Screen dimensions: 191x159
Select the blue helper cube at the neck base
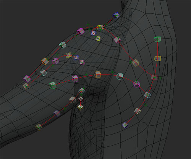pyautogui.click(x=116, y=16)
